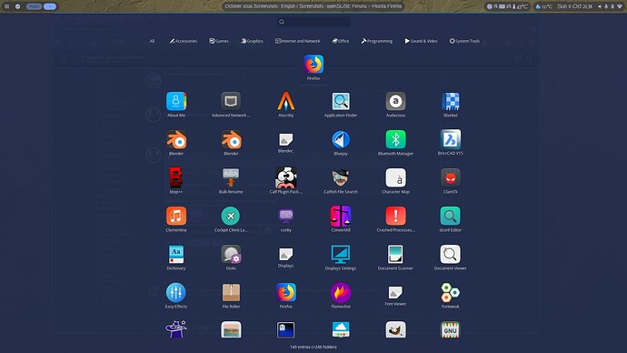Launch Bulk Rename

pos(231,181)
